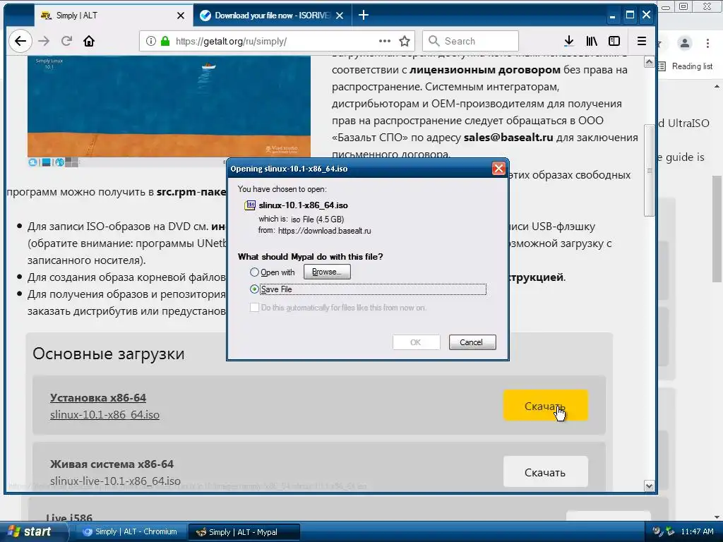
Task: Click the Chromium profile avatar icon
Action: 685,43
